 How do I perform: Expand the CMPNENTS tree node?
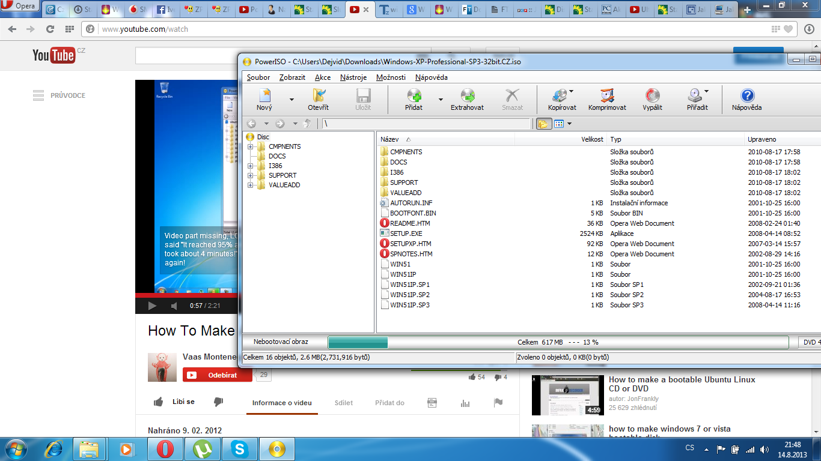(x=251, y=146)
